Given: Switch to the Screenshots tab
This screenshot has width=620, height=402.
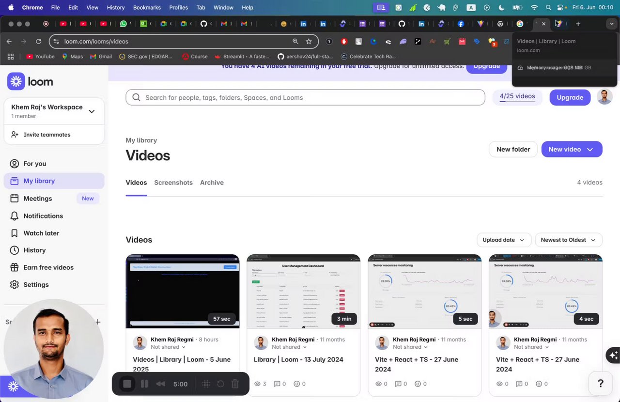Looking at the screenshot, I should coord(173,183).
